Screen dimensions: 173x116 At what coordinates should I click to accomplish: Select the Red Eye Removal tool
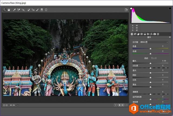click(33, 10)
